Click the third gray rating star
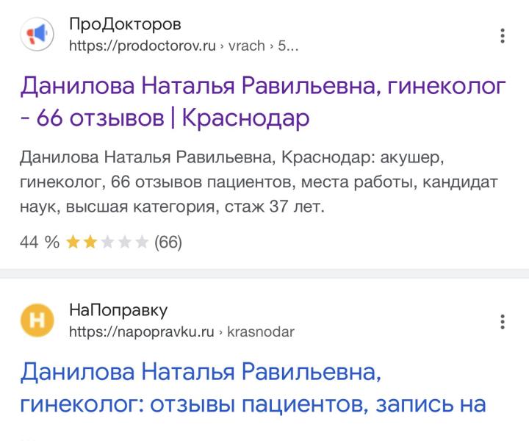This screenshot has height=441, width=529. click(107, 243)
